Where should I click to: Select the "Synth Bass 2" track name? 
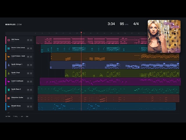(x=16, y=89)
